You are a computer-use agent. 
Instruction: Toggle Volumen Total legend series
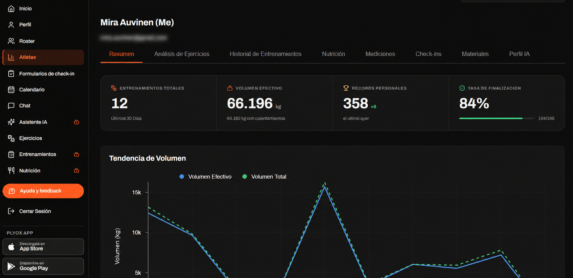265,177
